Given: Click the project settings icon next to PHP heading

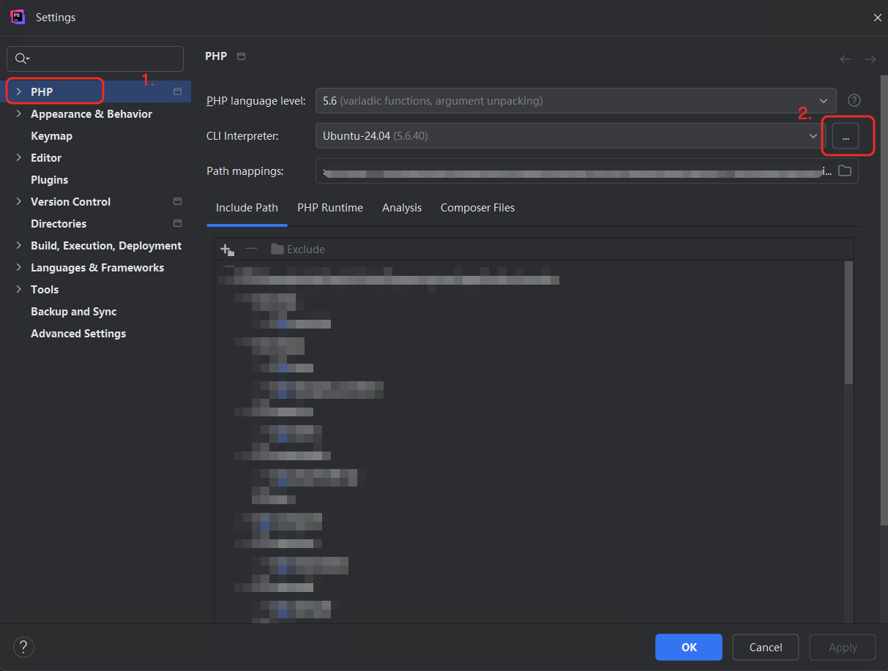Looking at the screenshot, I should pos(242,56).
